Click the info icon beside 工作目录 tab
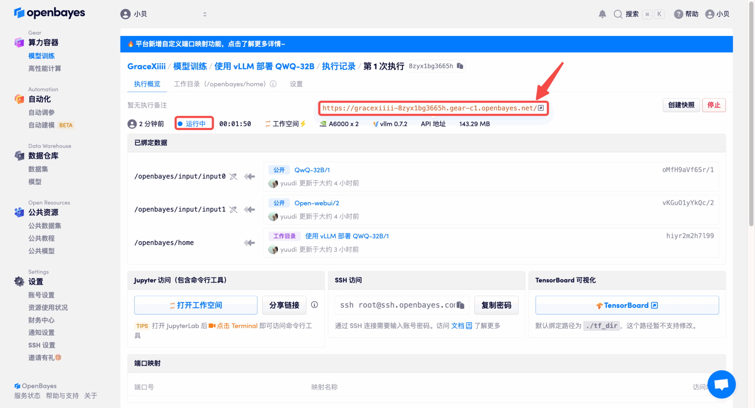Viewport: 755px width, 408px height. pyautogui.click(x=273, y=84)
